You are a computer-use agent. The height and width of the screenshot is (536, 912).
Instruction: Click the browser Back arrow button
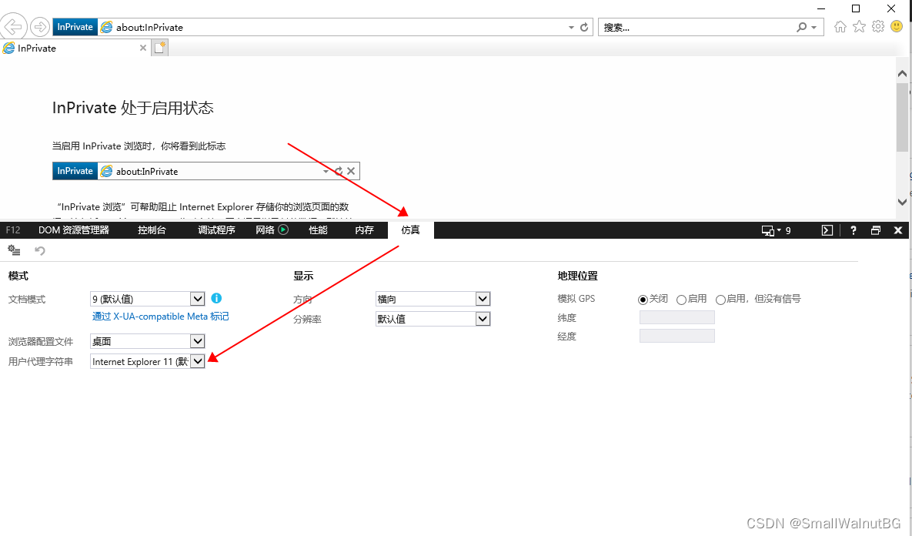click(13, 26)
